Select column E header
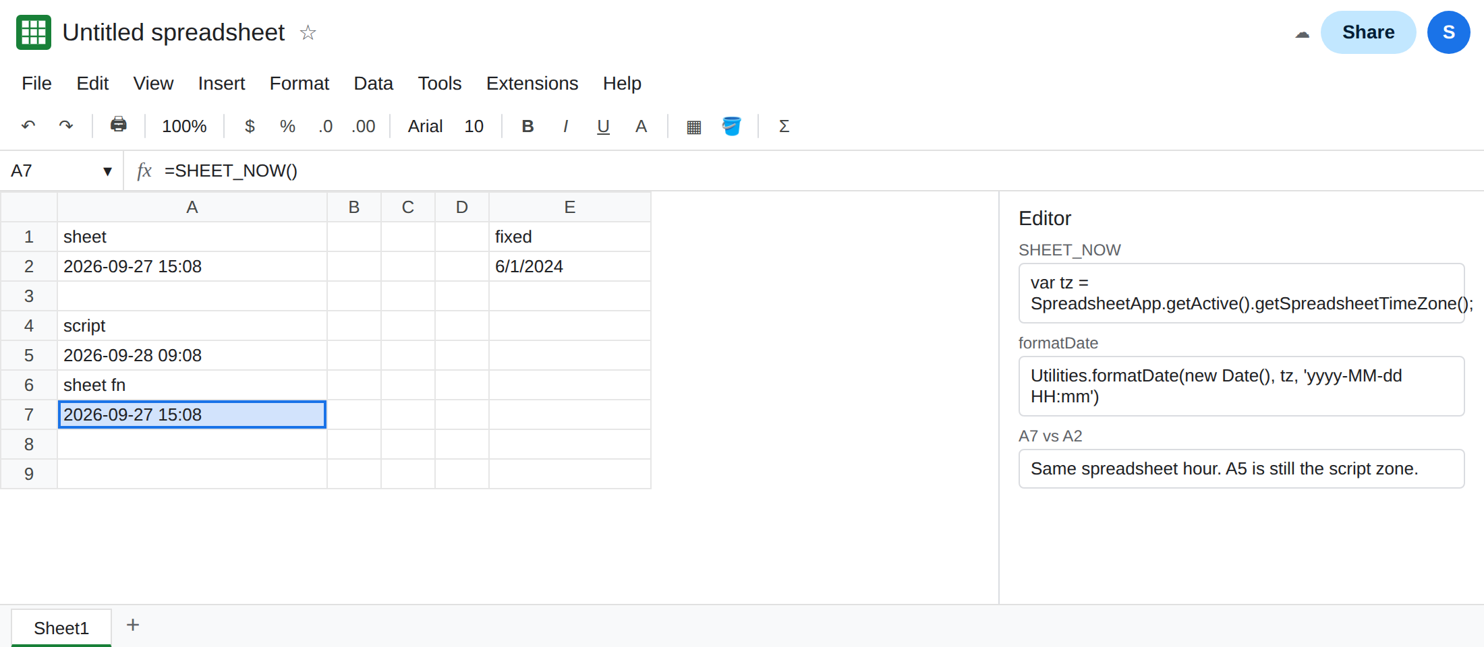 click(x=570, y=207)
